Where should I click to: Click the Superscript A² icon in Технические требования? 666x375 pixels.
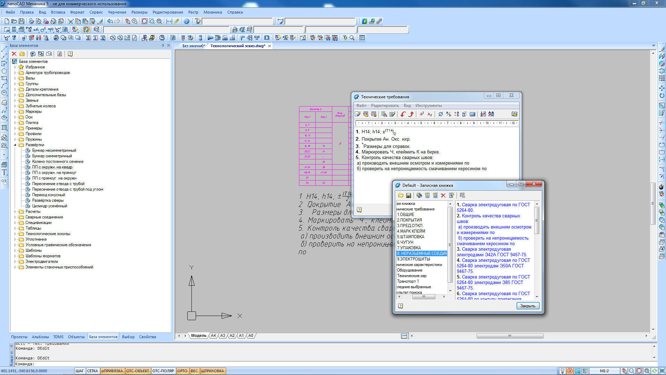coord(422,114)
